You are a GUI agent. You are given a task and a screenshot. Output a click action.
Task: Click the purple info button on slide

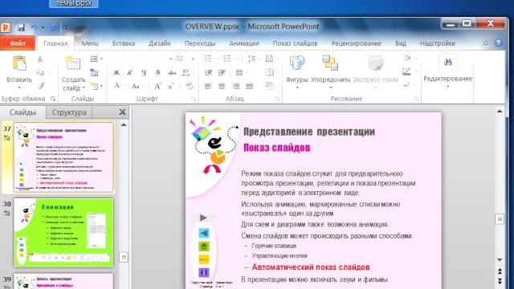(x=203, y=272)
